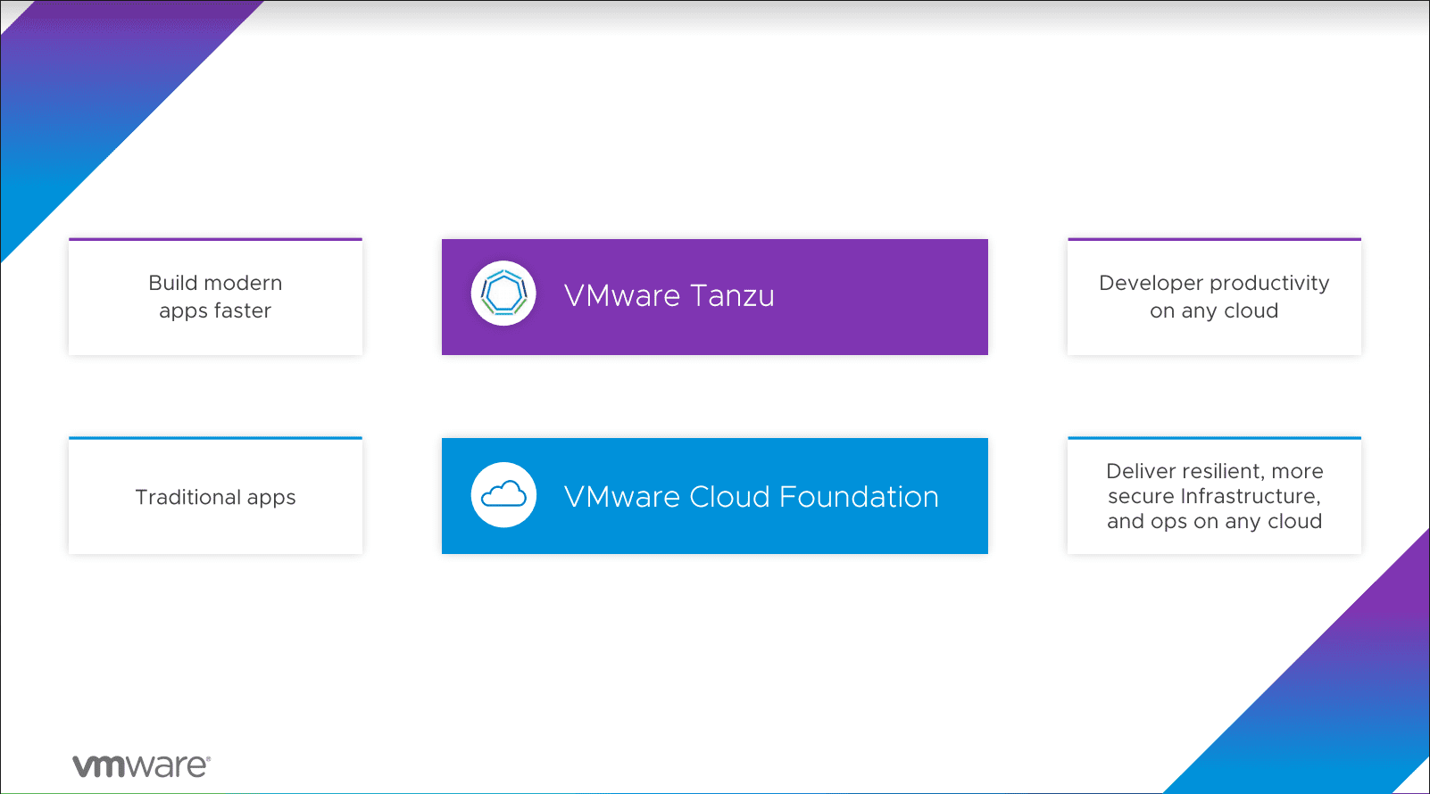Click the blue line atop "Deliver resilient" card
Screen dimensions: 1430x794
click(x=1214, y=438)
